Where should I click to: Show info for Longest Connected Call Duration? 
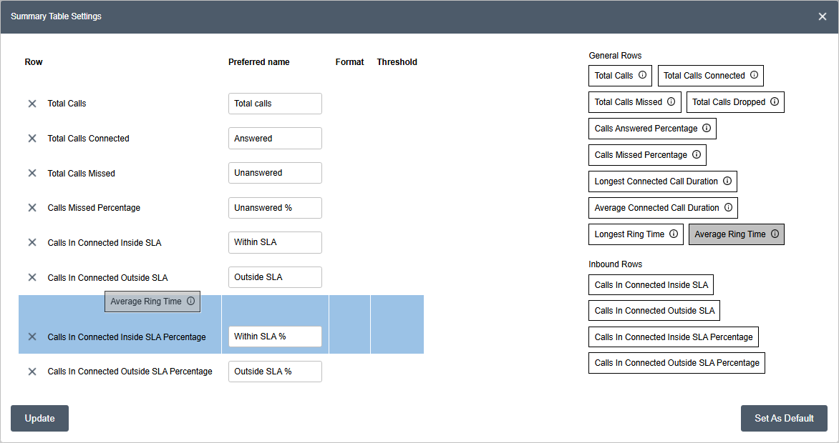(727, 181)
